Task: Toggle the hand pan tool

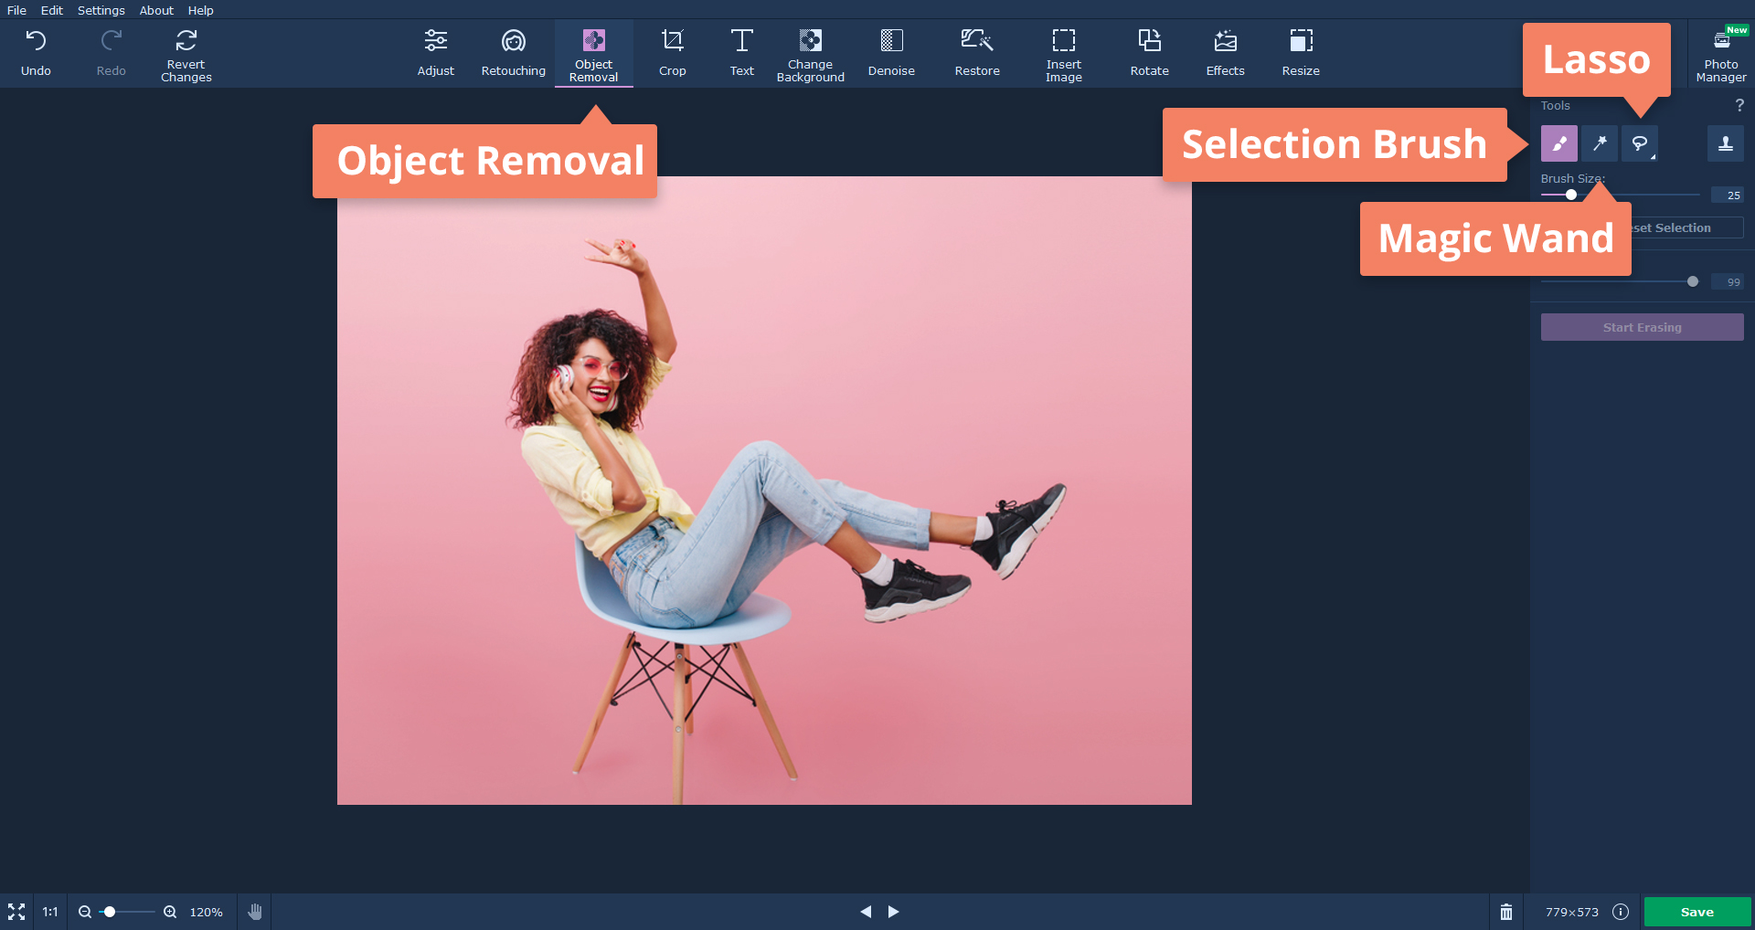Action: [x=255, y=912]
